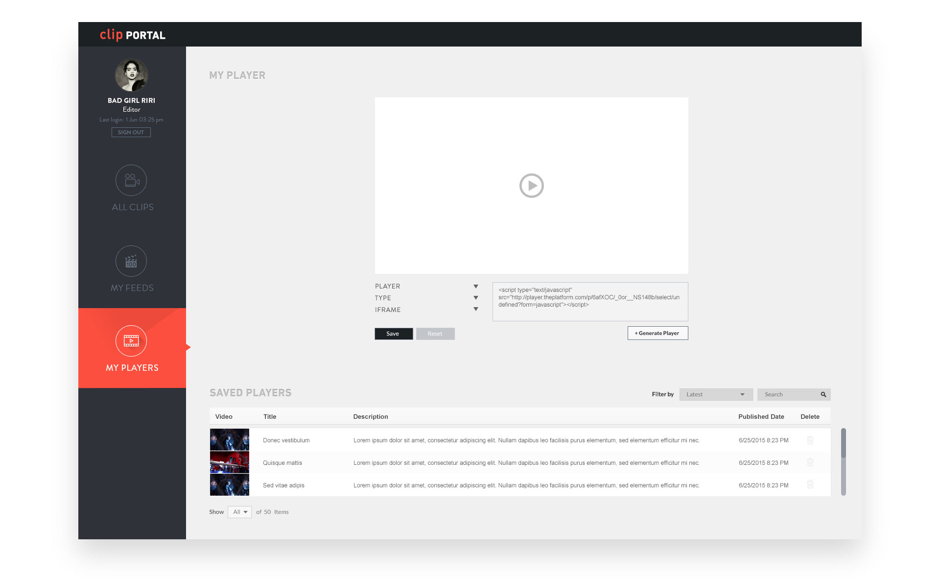Viewport: 940px width, 578px height.
Task: Click the MY PLAYER heading
Action: [x=237, y=75]
